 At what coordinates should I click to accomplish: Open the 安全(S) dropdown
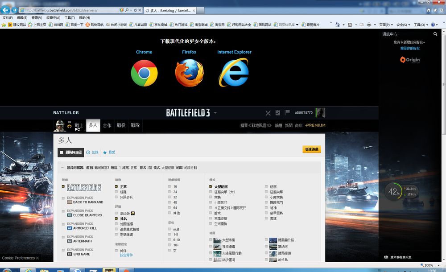pos(403,25)
